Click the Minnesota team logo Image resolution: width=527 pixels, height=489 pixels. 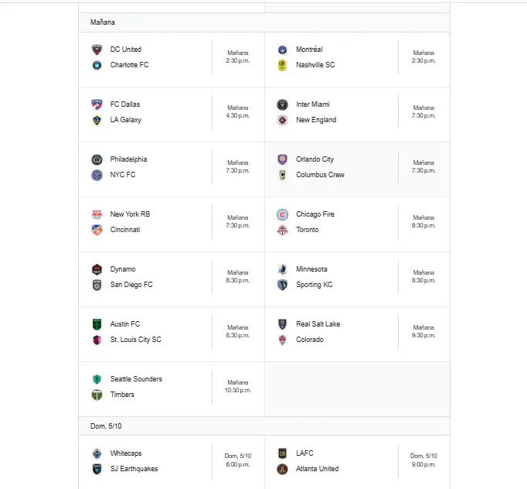point(282,269)
